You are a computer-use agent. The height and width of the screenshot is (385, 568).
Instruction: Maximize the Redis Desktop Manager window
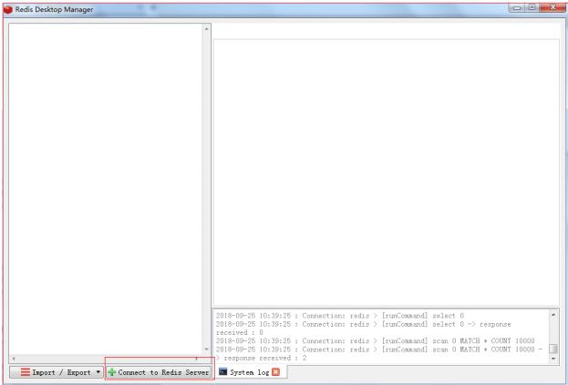(532, 7)
